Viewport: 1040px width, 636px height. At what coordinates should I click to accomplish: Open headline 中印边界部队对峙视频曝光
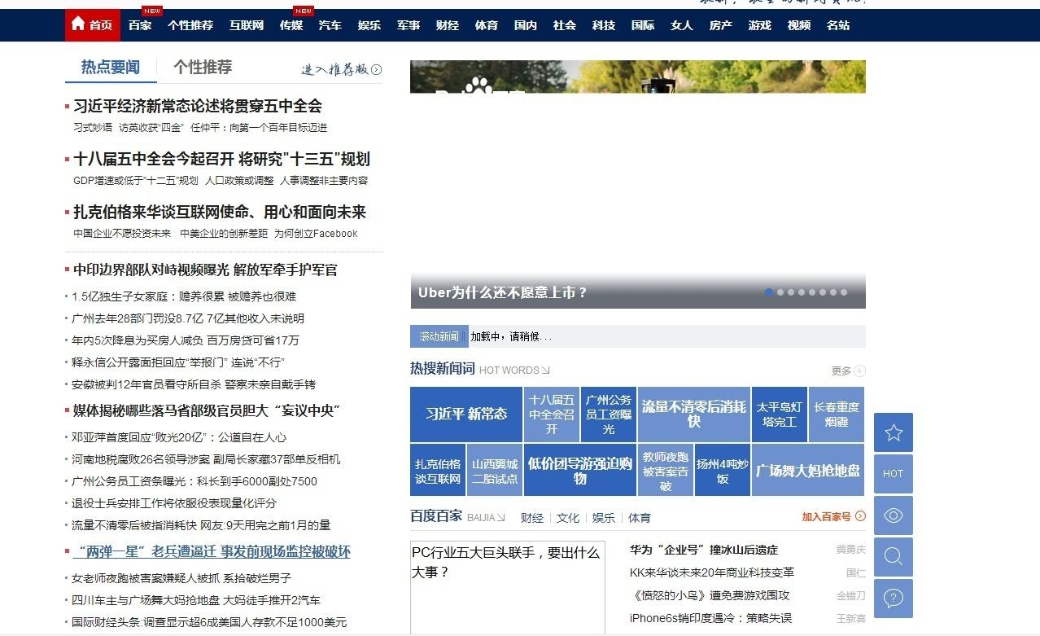click(x=205, y=270)
